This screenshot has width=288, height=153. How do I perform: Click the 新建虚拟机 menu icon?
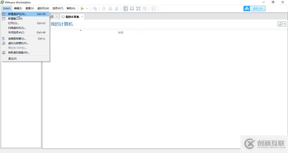pos(4,14)
